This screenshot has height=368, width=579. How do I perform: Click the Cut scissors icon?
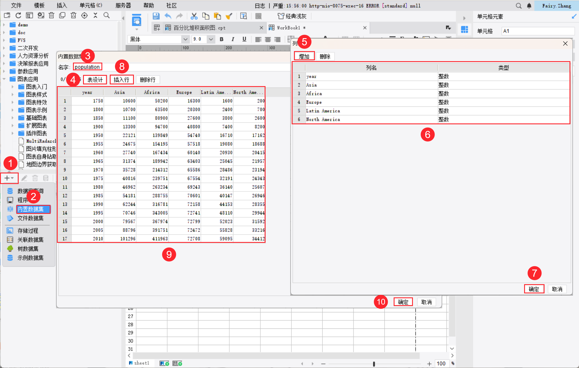click(x=194, y=16)
